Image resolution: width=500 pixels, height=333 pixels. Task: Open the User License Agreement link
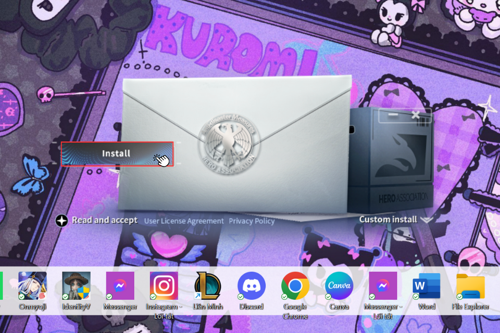point(184,221)
